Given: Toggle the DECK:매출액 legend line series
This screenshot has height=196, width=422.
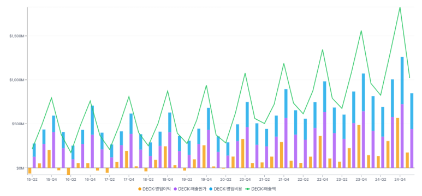Looking at the screenshot, I should 261,189.
